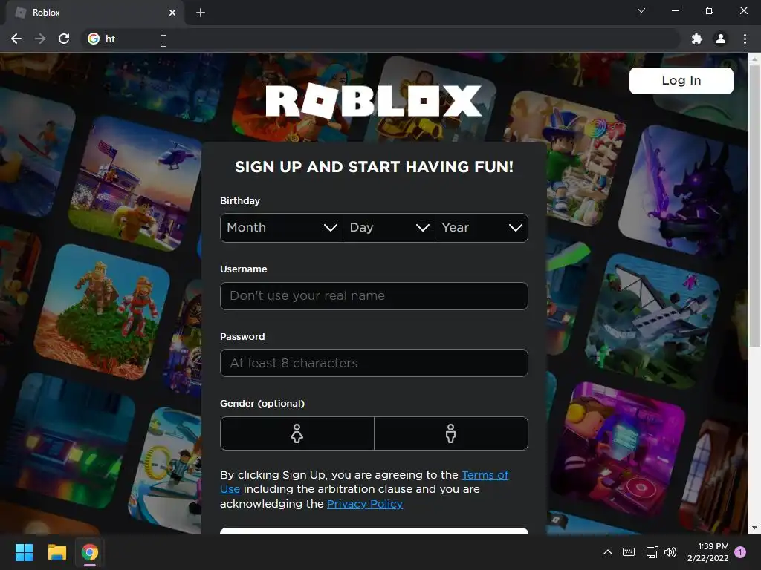Click the Username input field
Image resolution: width=761 pixels, height=570 pixels.
click(x=374, y=295)
